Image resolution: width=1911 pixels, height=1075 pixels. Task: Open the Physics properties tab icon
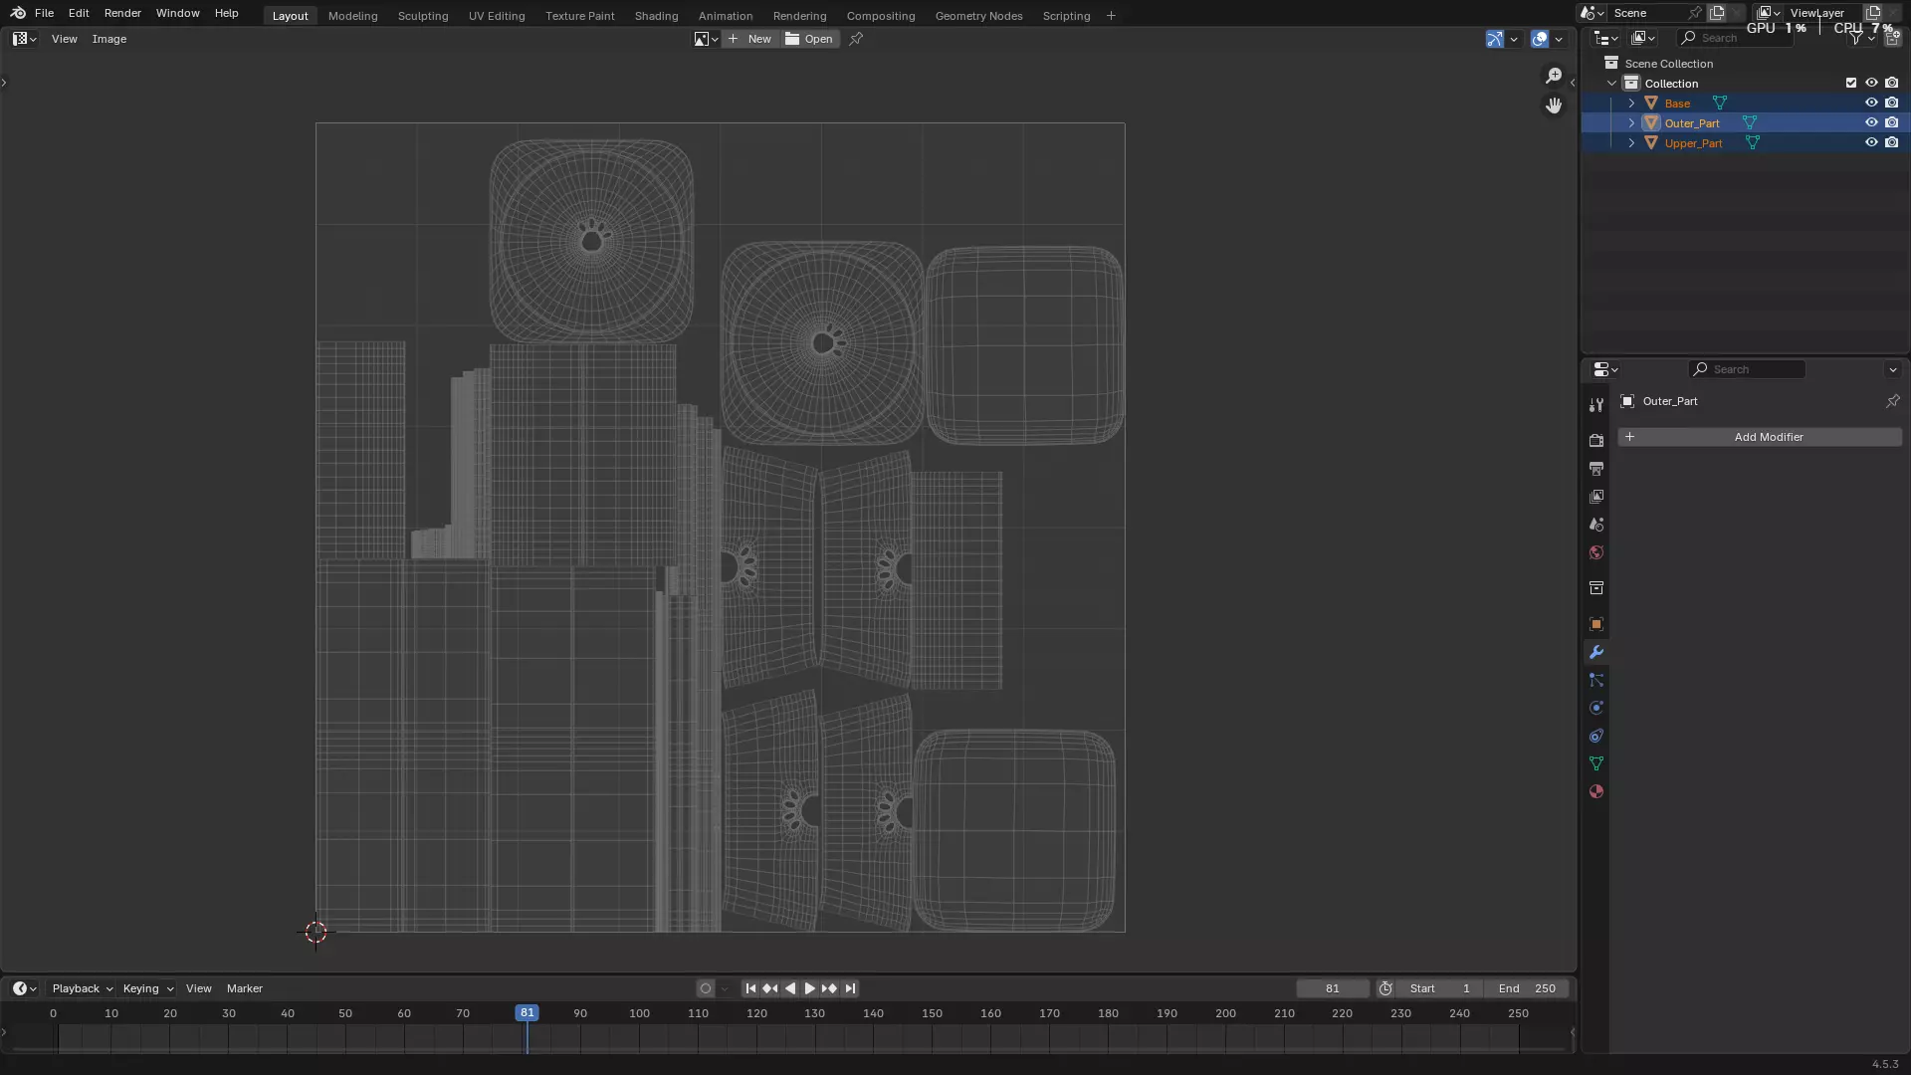pos(1596,709)
